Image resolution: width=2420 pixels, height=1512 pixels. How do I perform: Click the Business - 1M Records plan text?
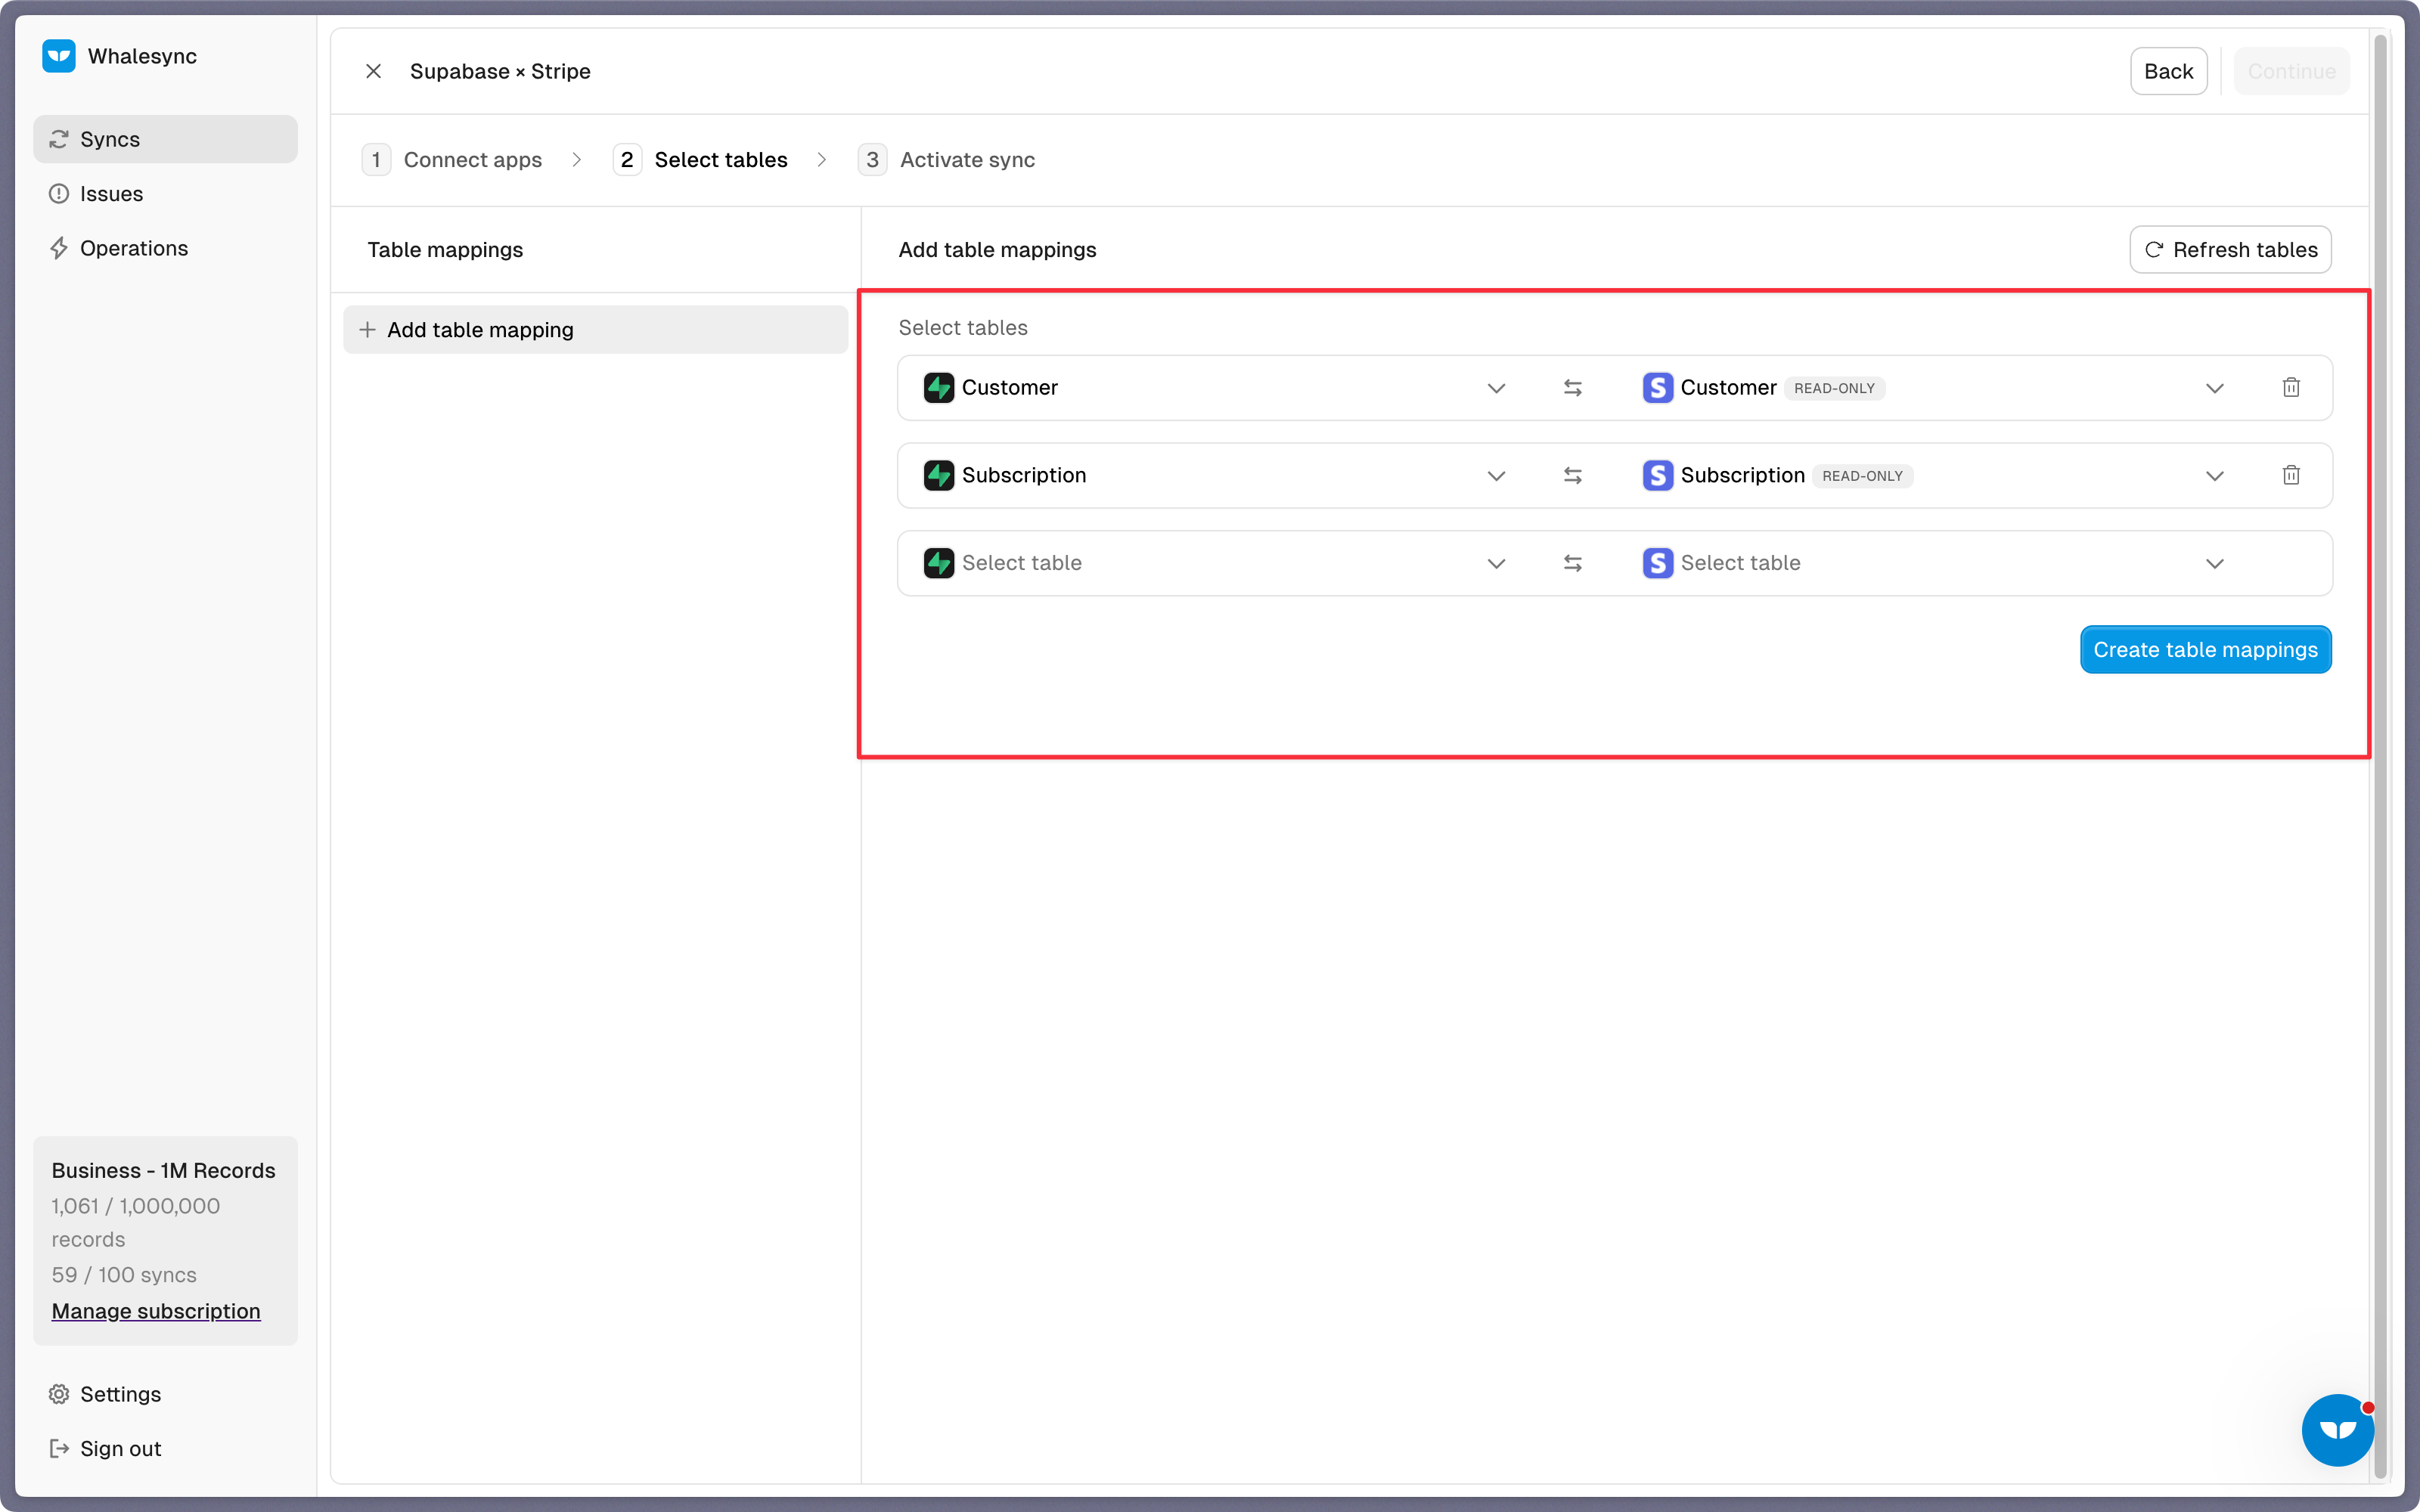pyautogui.click(x=163, y=1170)
